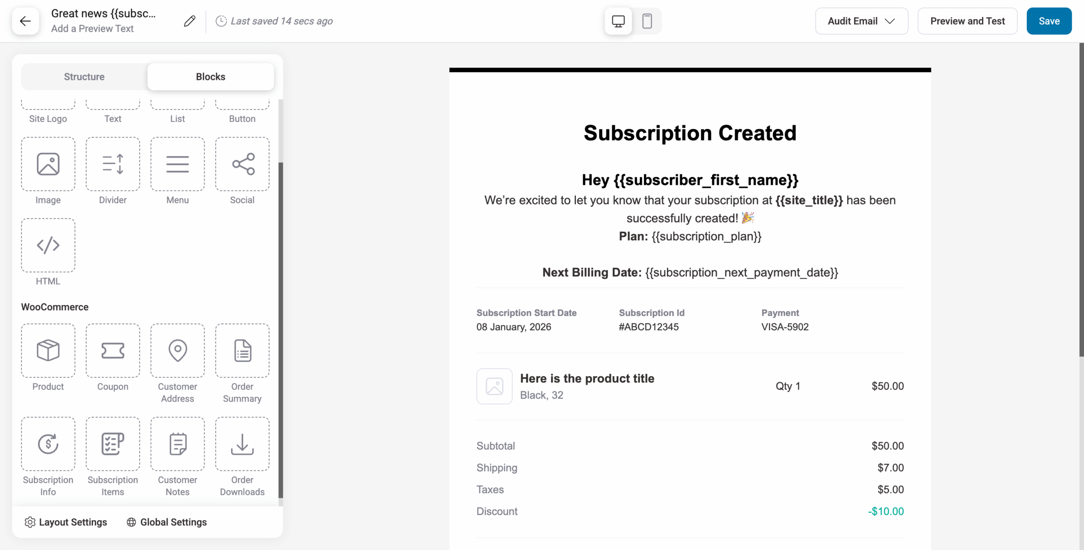Add the Menu block
Image resolution: width=1084 pixels, height=550 pixels.
(x=177, y=164)
